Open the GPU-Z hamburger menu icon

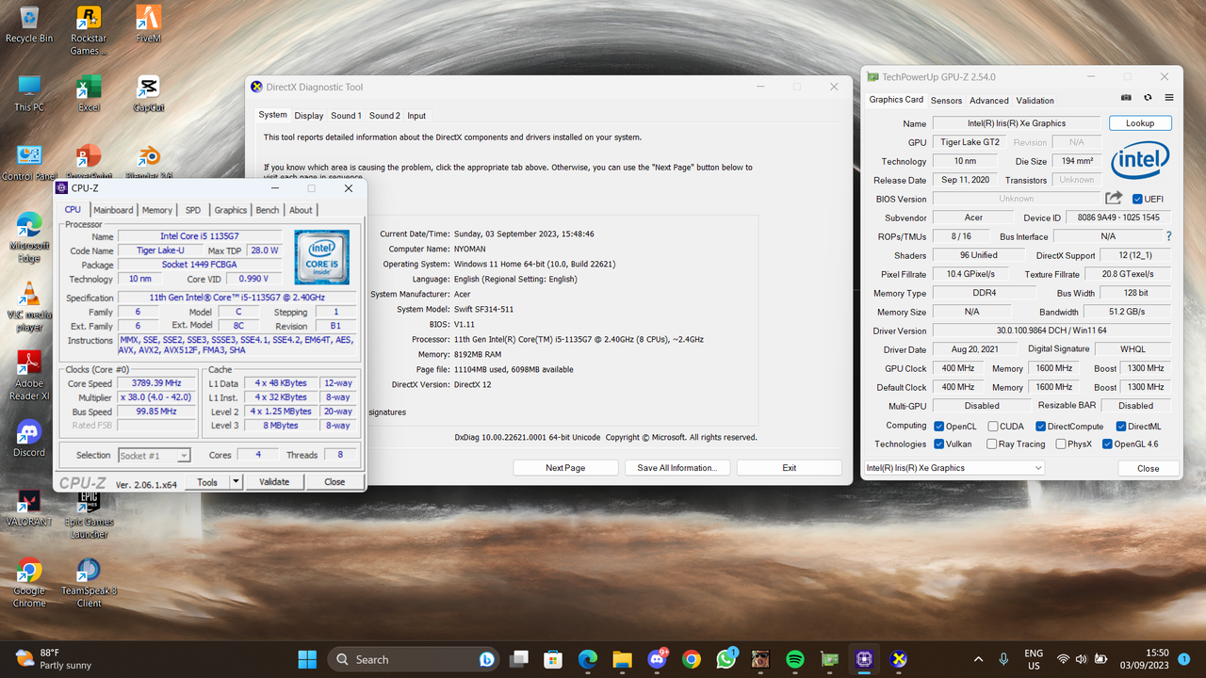pos(1169,98)
